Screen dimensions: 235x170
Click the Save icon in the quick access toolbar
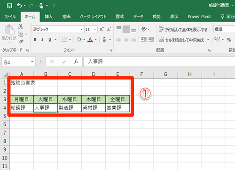[9, 6]
